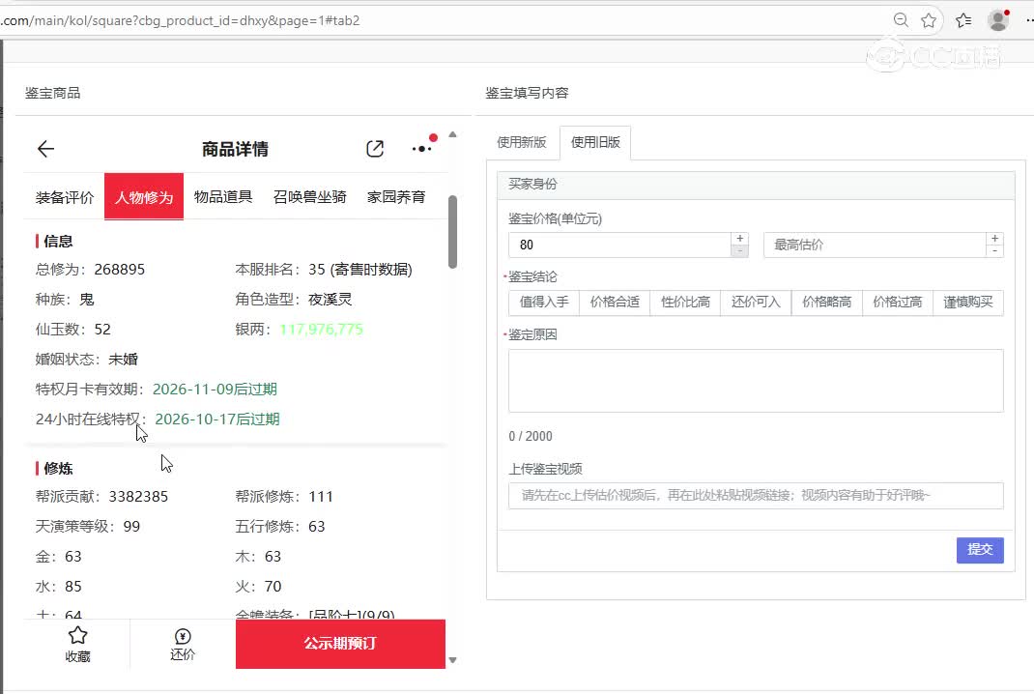1034x694 pixels.
Task: Click the browser zoom magnifier icon
Action: tap(900, 20)
